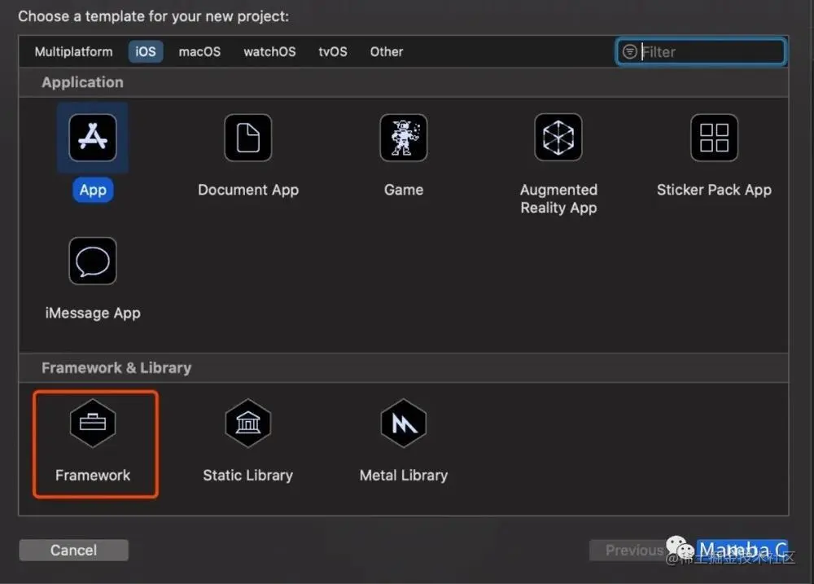Open the Other templates tab
814x584 pixels.
(386, 51)
